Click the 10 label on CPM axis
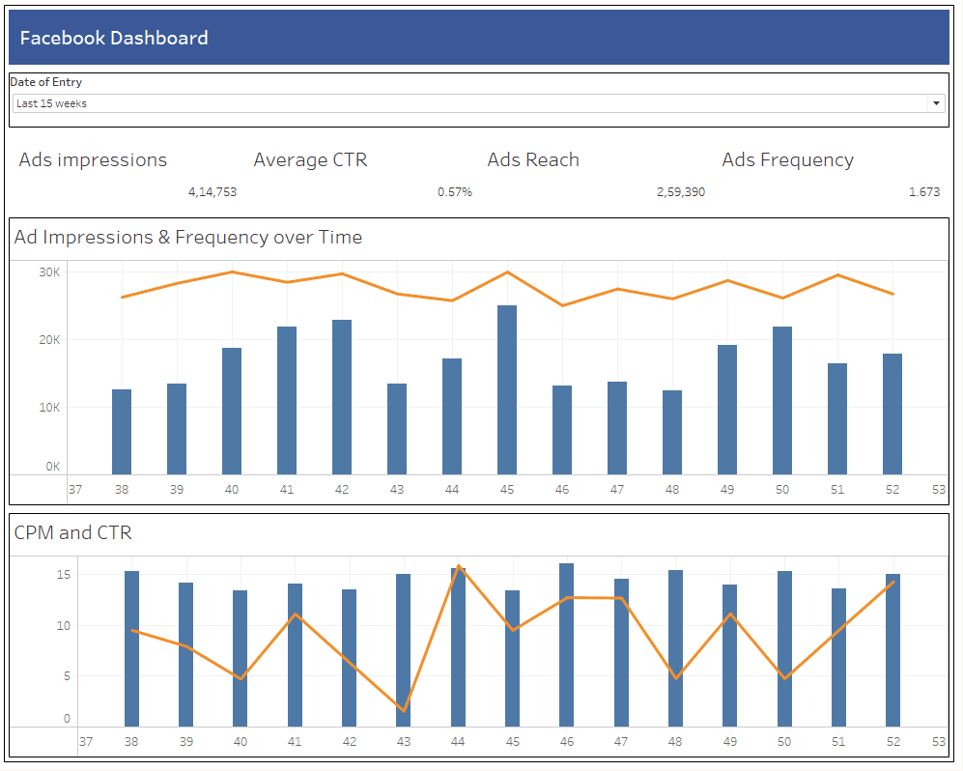Image resolution: width=963 pixels, height=771 pixels. coord(64,625)
